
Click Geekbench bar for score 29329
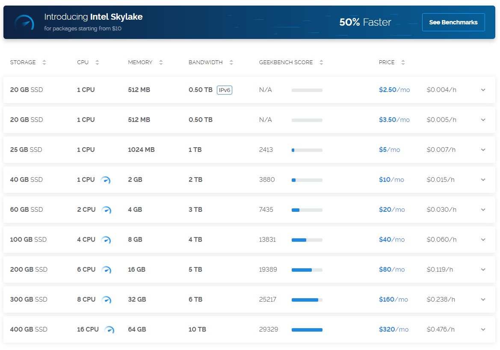tap(307, 330)
